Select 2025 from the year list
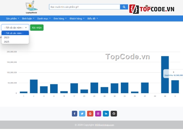Image resolution: width=183 pixels, height=137 pixels. pos(15,42)
